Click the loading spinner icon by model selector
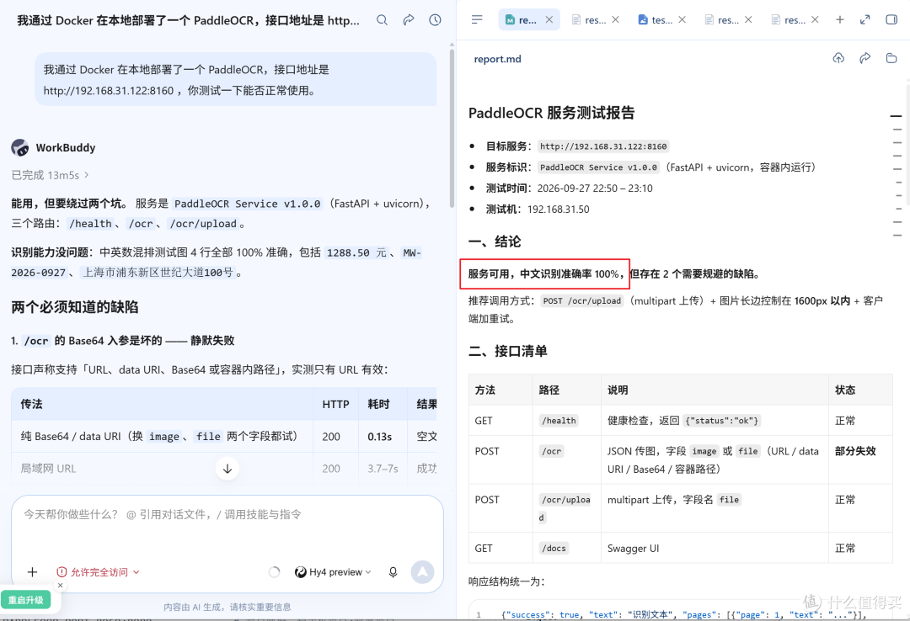The height and width of the screenshot is (621, 910). (x=275, y=572)
